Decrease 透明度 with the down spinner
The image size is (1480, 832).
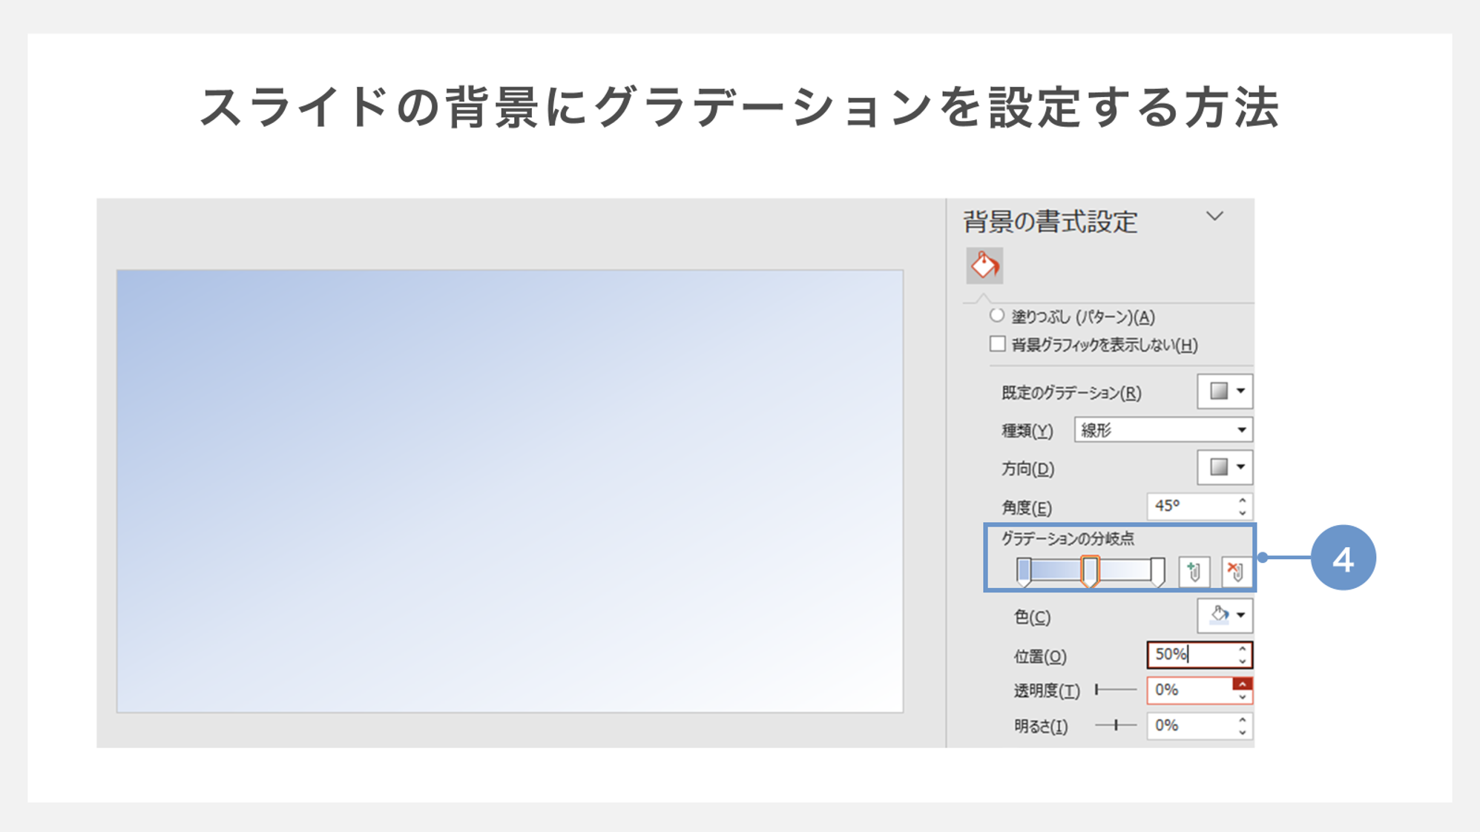click(x=1243, y=697)
